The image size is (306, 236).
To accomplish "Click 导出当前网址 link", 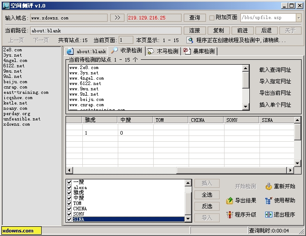I will 275,93.
